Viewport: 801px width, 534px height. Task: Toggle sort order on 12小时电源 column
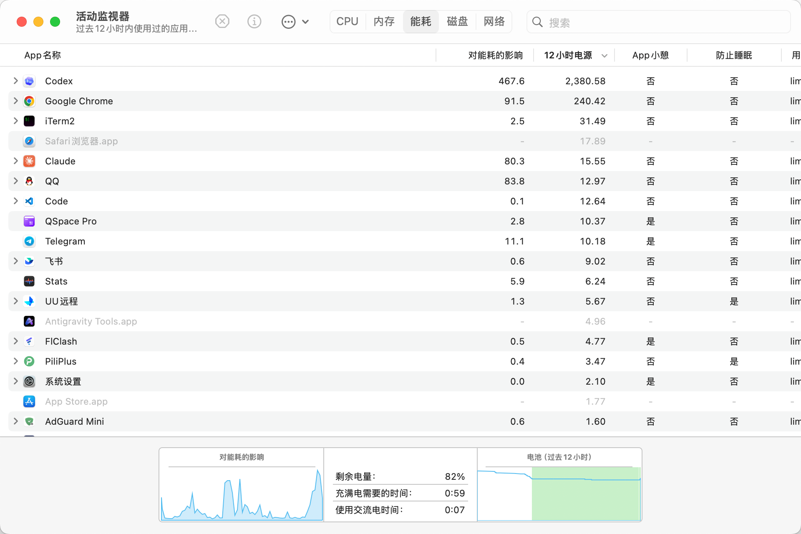pos(574,55)
